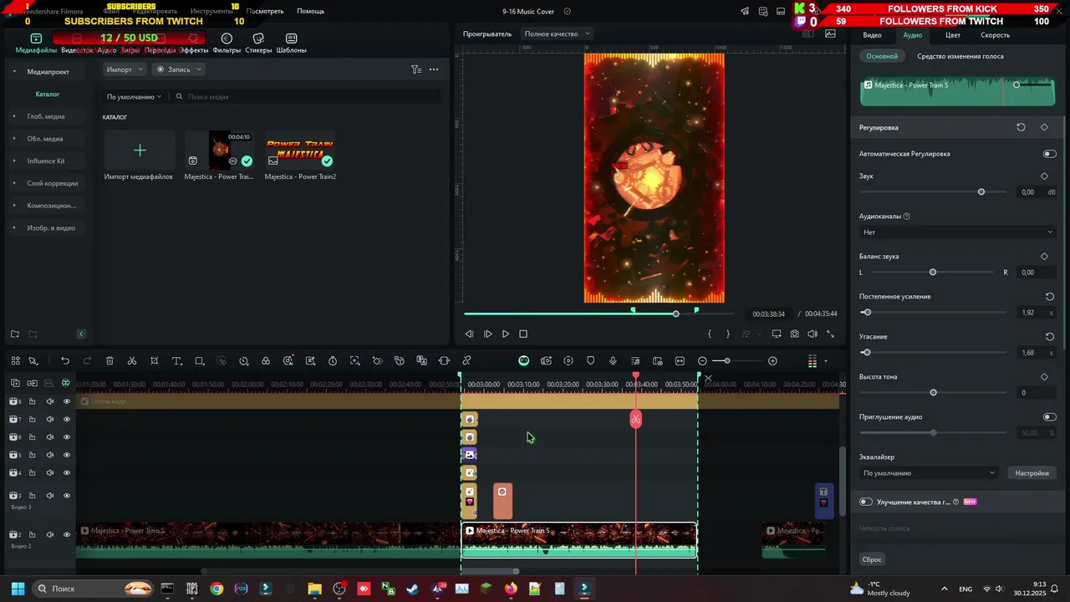Switch to the Цвет tab
Image resolution: width=1070 pixels, height=602 pixels.
click(x=953, y=35)
